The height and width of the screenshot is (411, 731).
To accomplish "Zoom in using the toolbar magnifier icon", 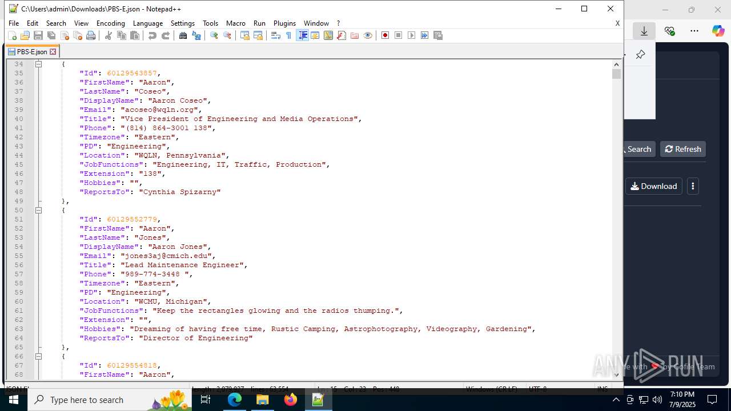I will point(214,35).
